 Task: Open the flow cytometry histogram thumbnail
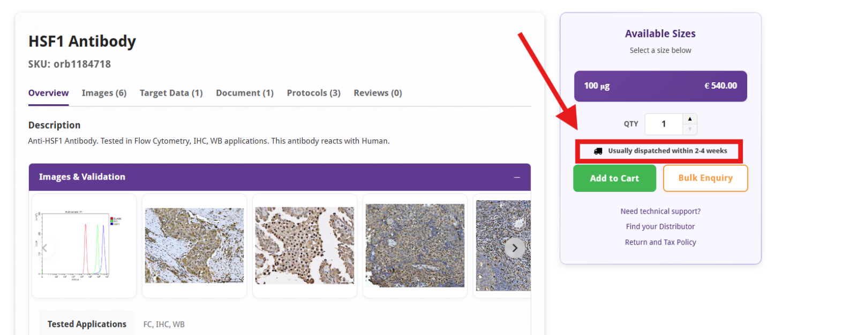tap(84, 246)
